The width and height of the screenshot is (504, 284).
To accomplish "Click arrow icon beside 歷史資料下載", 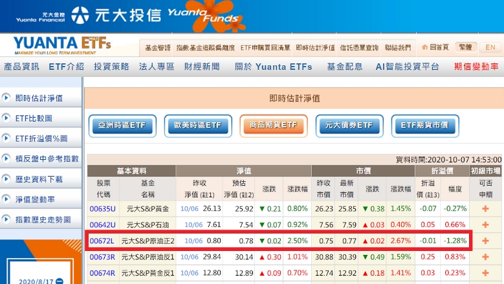I will [x=6, y=179].
